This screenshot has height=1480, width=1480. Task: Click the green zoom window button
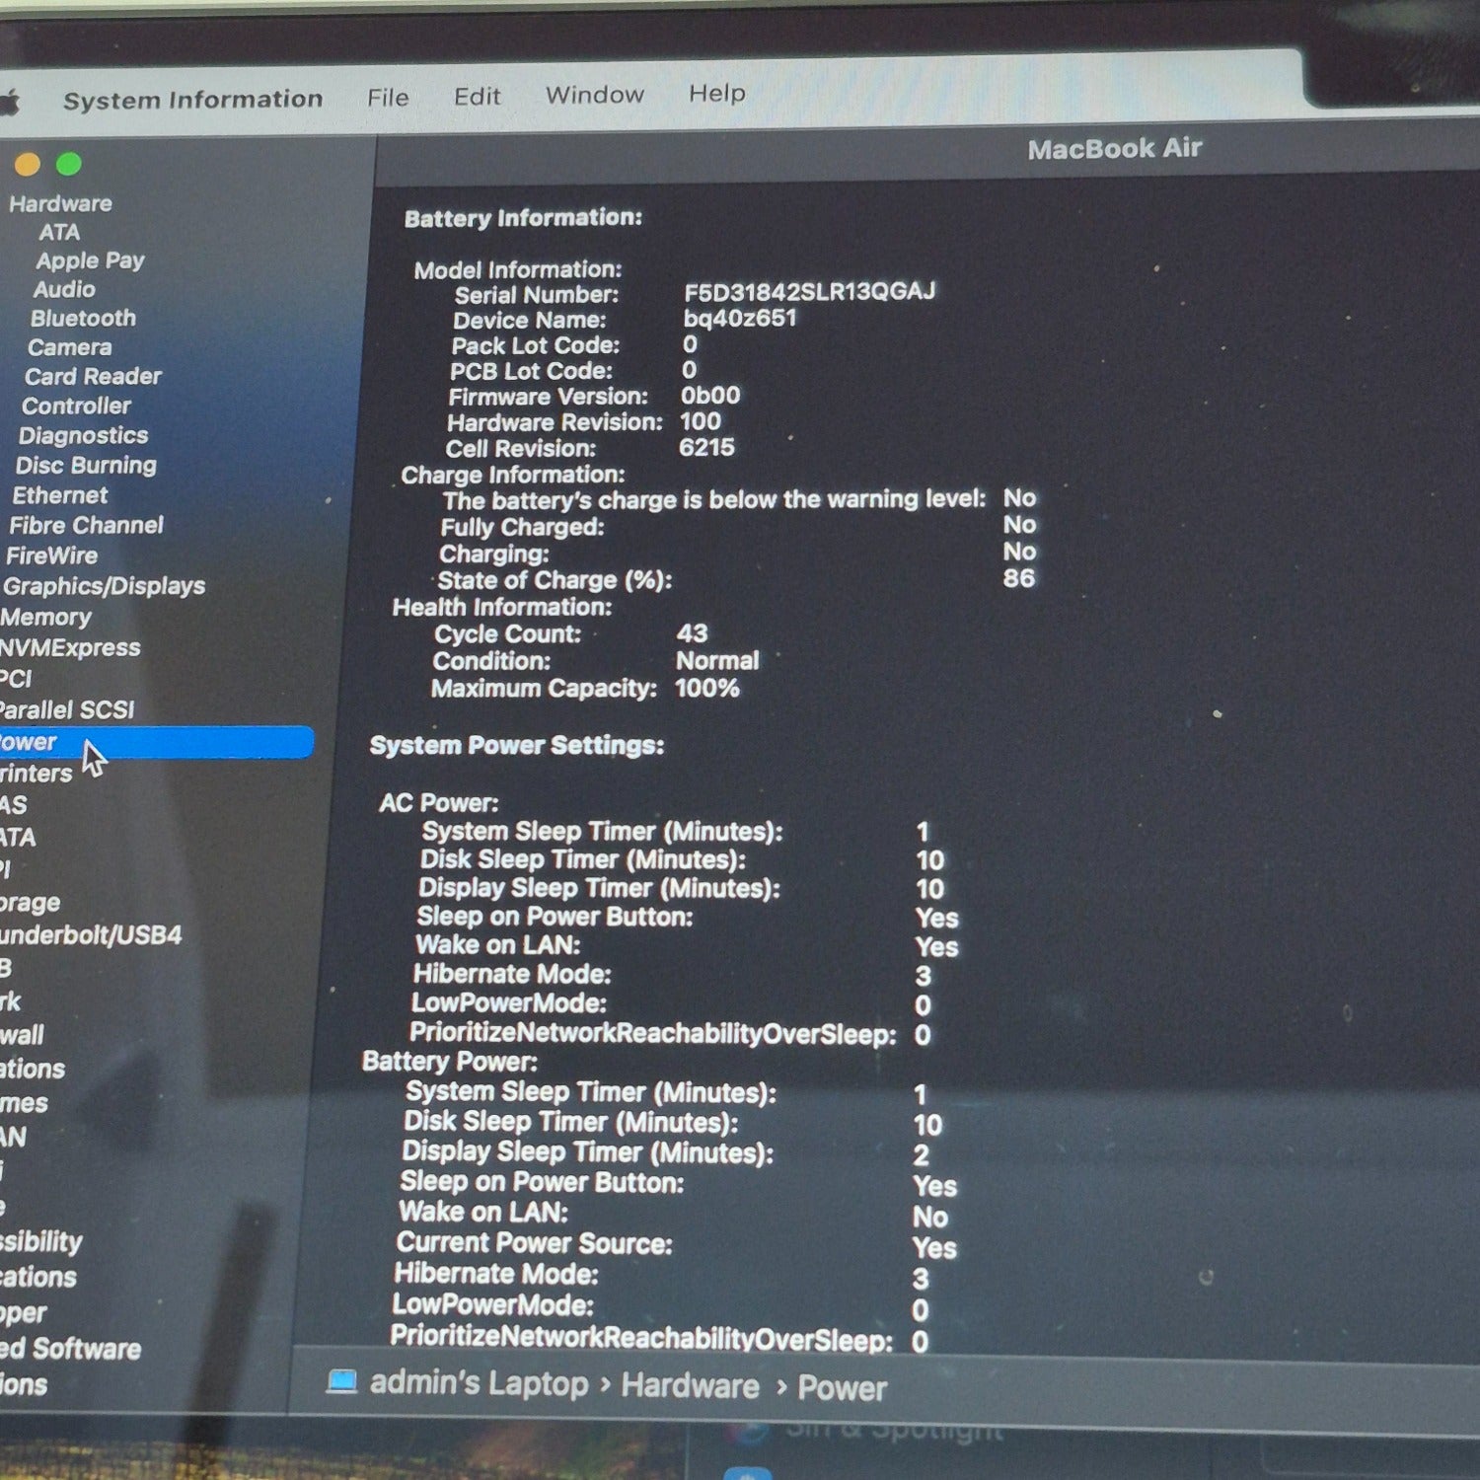(69, 164)
